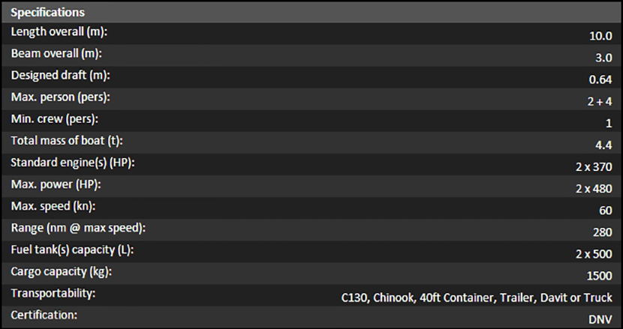This screenshot has width=623, height=329.
Task: Click the Total mass of boat label
Action: click(66, 141)
